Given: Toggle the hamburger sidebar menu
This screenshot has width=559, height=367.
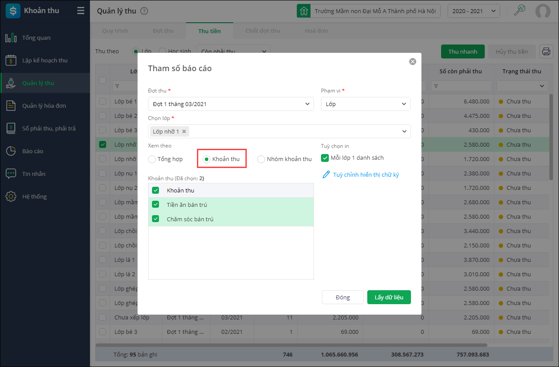Looking at the screenshot, I should click(81, 11).
